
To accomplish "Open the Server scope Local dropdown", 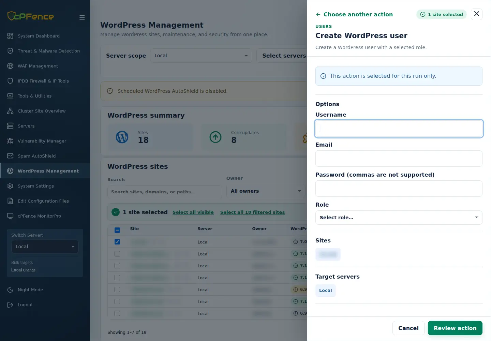I will point(201,56).
